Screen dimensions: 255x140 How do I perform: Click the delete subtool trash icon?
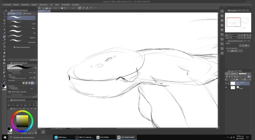point(36,60)
